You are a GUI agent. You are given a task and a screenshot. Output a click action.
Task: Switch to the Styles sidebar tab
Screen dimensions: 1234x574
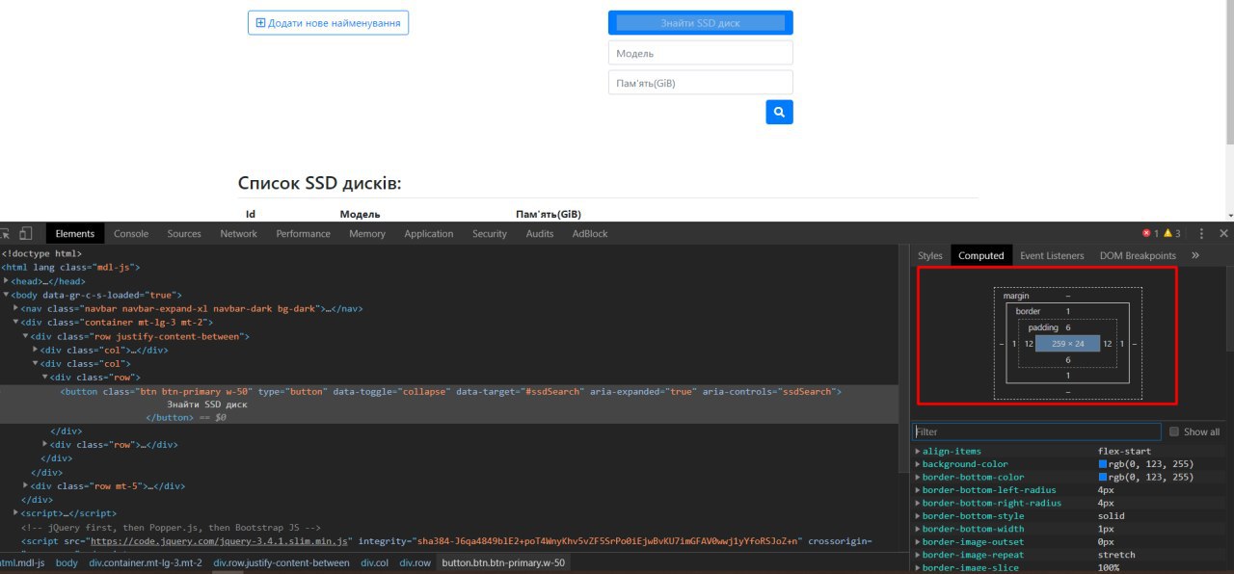click(x=930, y=255)
